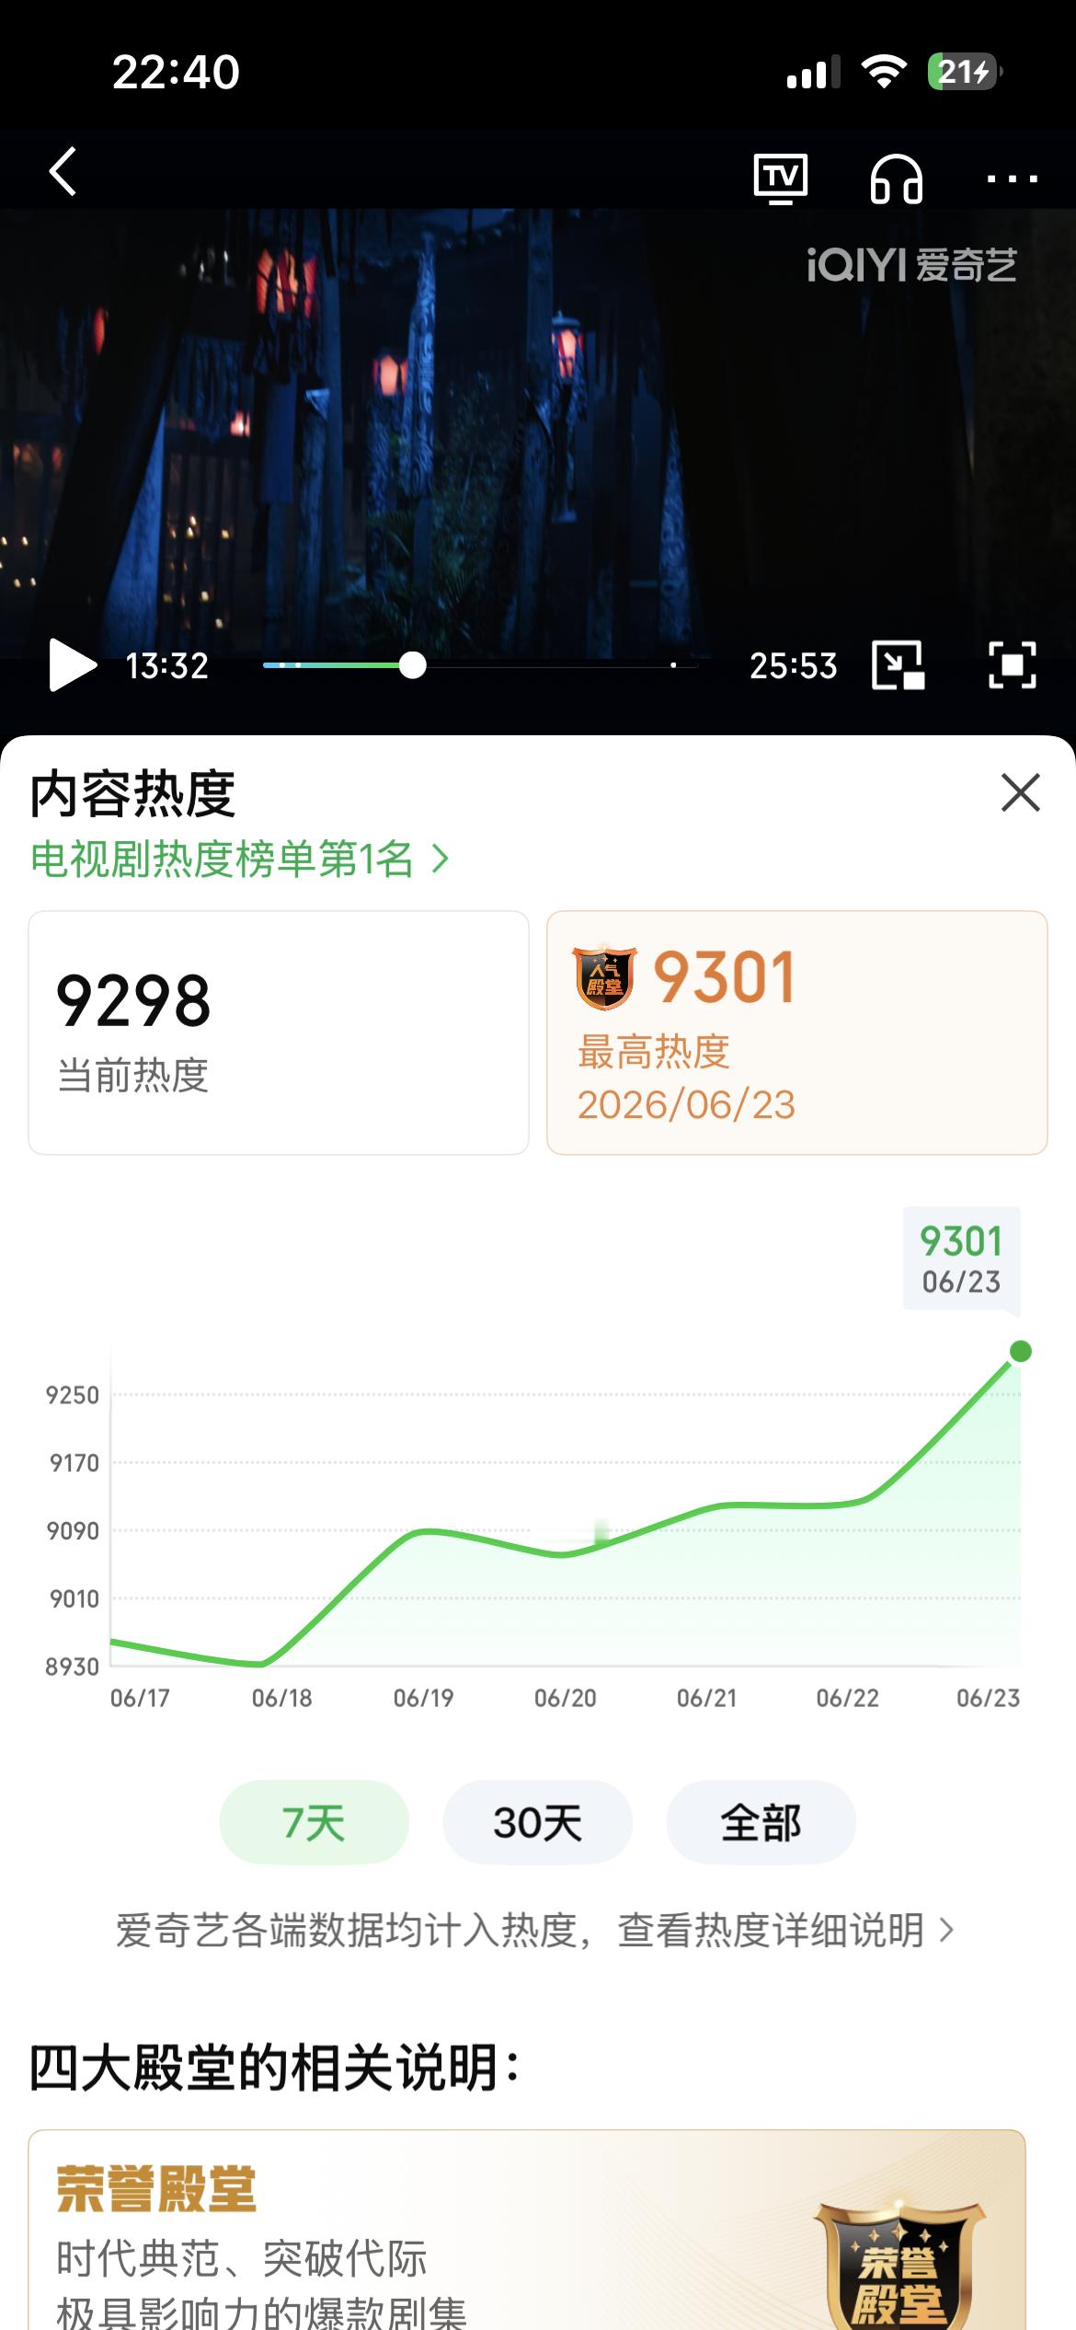Open the 荣誉殿堂 explanation card
Image resolution: width=1076 pixels, height=2330 pixels.
(526, 2230)
